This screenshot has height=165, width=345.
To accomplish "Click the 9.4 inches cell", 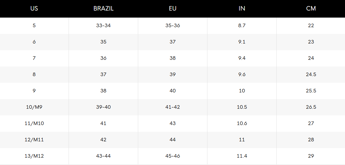I will 242,58.
